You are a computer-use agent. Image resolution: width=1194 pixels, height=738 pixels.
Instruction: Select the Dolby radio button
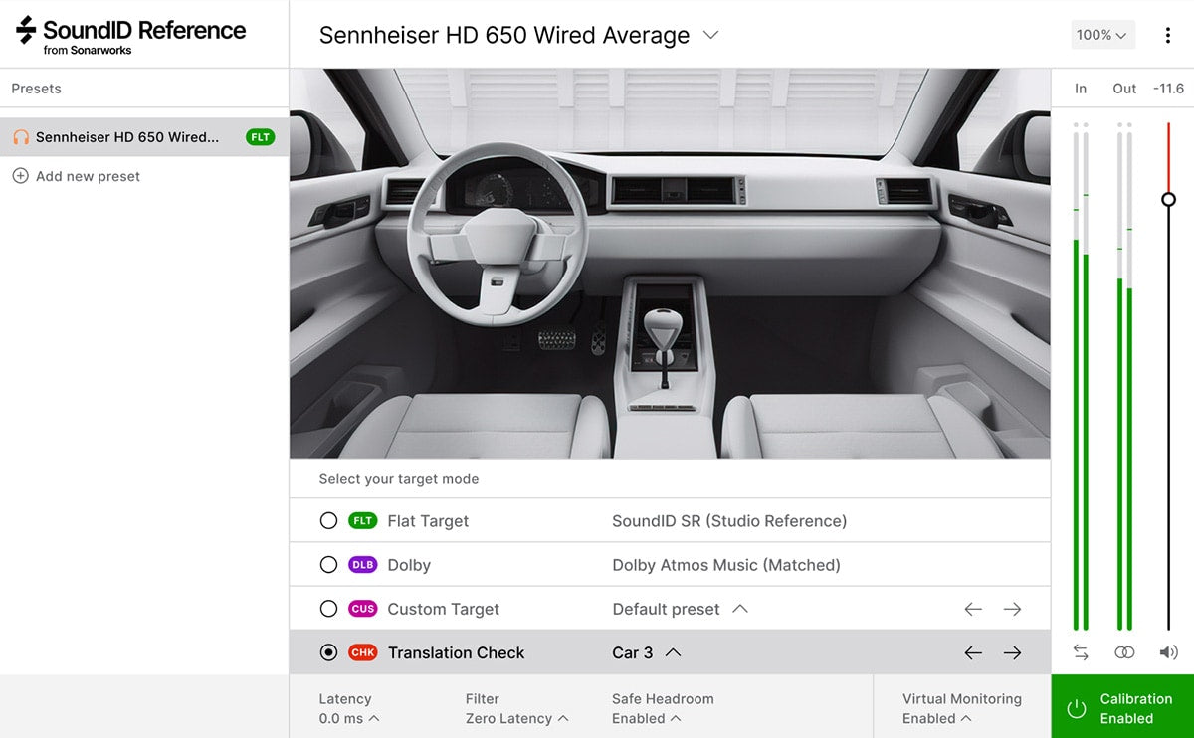pos(328,564)
